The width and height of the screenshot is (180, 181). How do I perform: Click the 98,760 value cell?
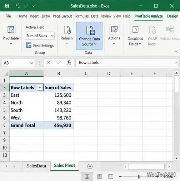coord(59,118)
